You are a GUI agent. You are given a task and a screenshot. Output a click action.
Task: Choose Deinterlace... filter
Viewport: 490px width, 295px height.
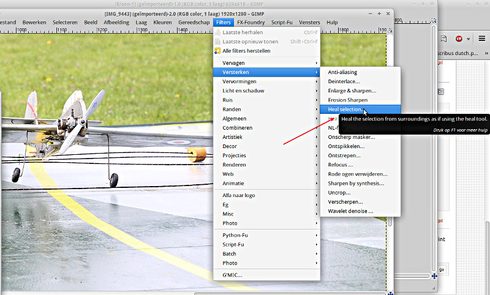(x=360, y=81)
